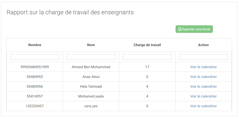Screen dimensions: 239x118
Task: Click workload value 17 cell
Action: tap(147, 67)
